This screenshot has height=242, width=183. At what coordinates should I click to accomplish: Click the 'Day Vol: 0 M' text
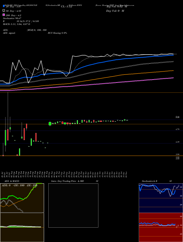click(x=115, y=11)
